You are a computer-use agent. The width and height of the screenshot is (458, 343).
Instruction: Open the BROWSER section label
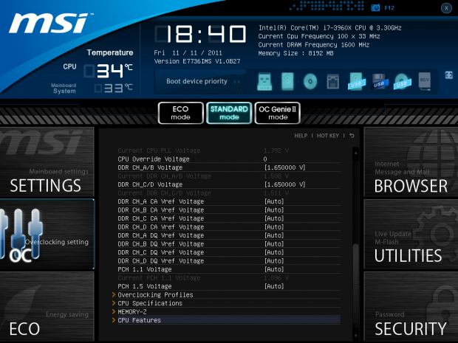tap(411, 186)
